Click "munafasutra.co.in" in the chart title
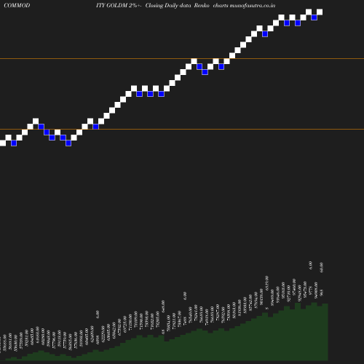This screenshot has height=364, width=364. point(253,5)
